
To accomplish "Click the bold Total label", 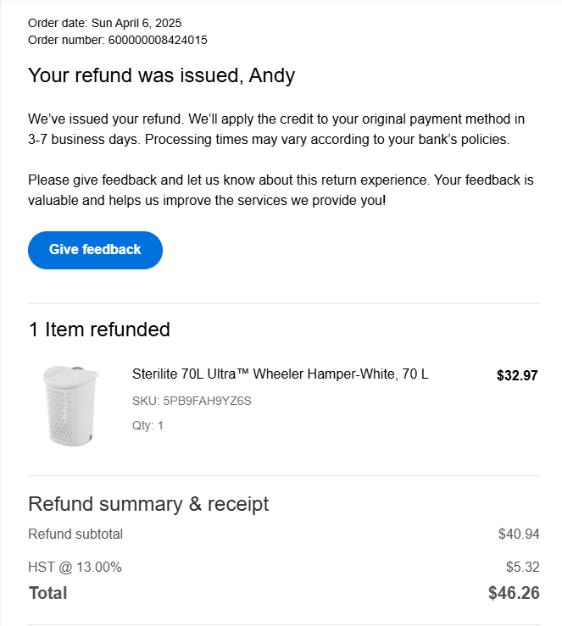I will (47, 593).
